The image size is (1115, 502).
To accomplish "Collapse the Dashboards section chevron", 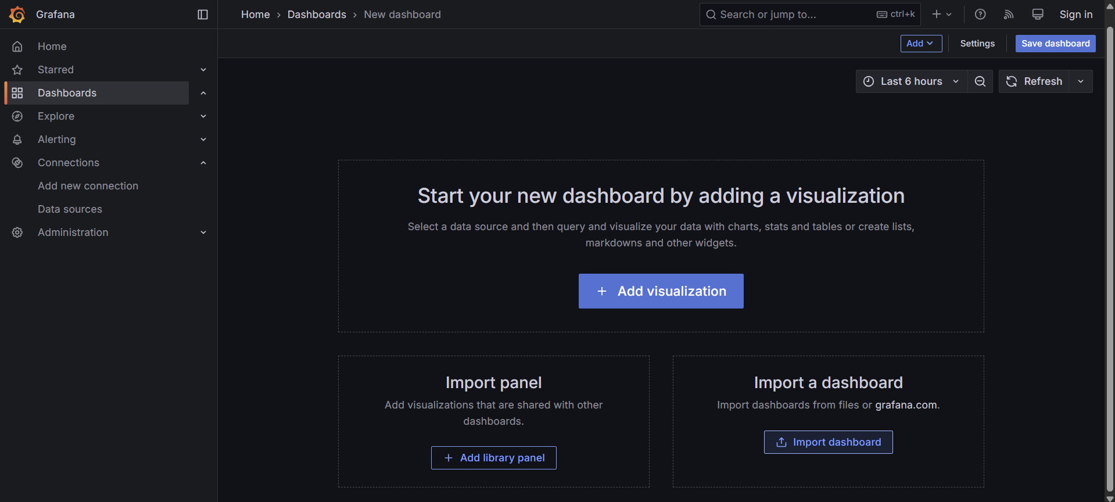I will (203, 93).
